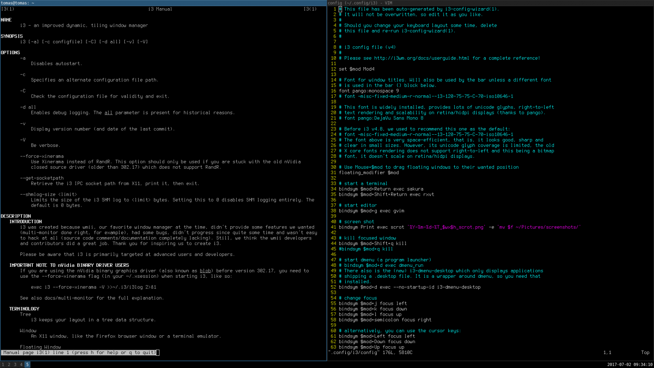Click 'bindsym $mod+Shift+q kill' line
The height and width of the screenshot is (368, 654).
point(373,243)
